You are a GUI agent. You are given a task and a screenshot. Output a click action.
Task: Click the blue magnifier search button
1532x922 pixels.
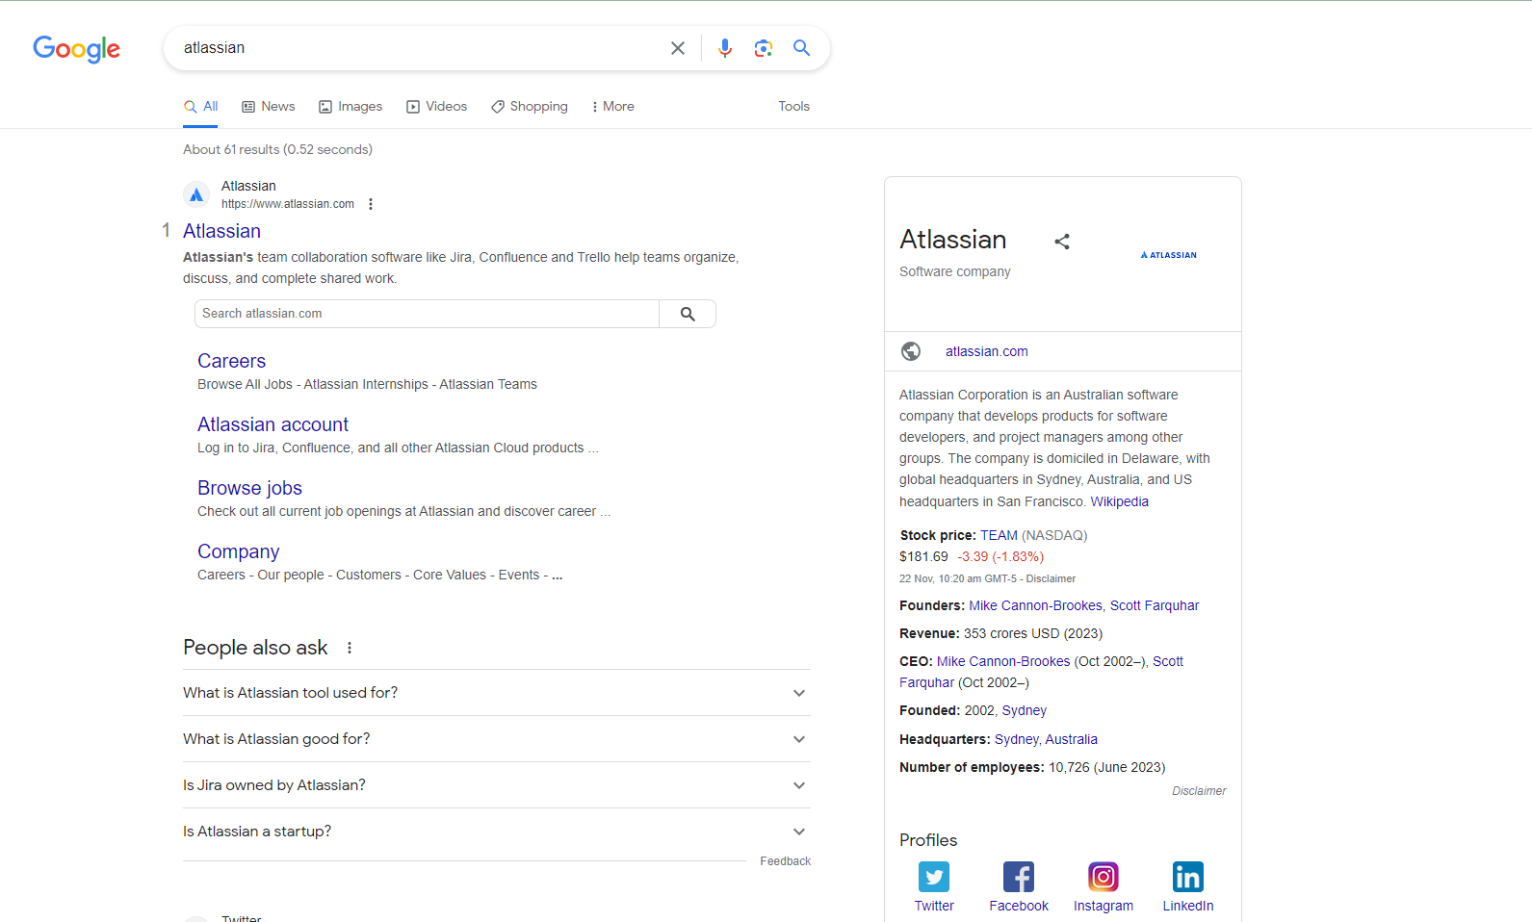click(x=801, y=48)
